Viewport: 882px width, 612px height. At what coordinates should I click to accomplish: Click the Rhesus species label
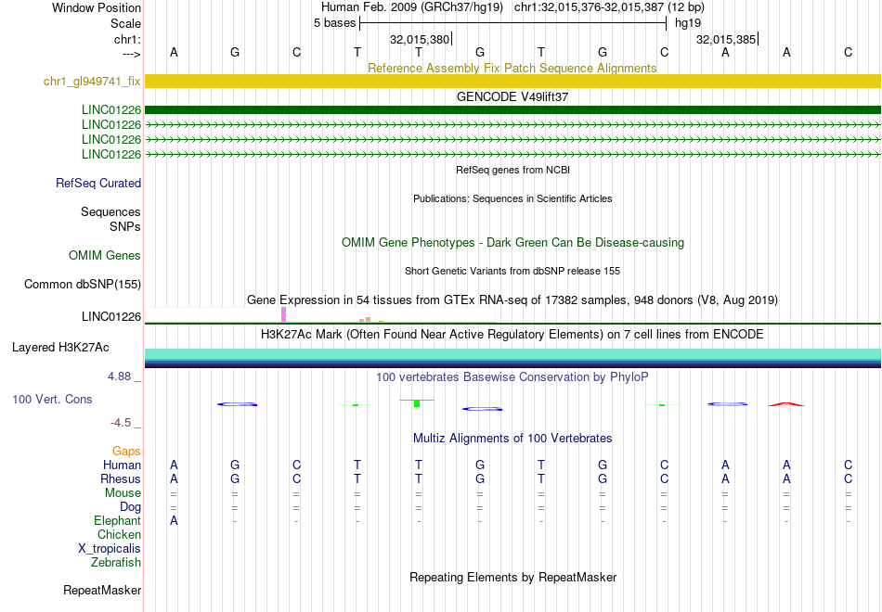coord(121,478)
